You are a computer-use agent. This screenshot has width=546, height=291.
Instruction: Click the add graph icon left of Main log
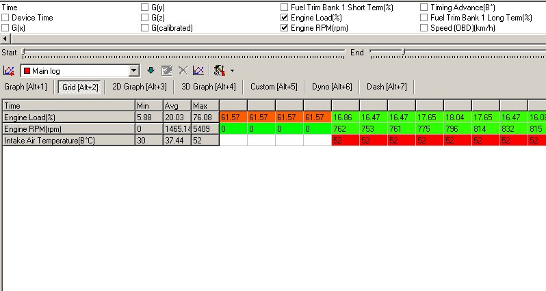pyautogui.click(x=9, y=70)
